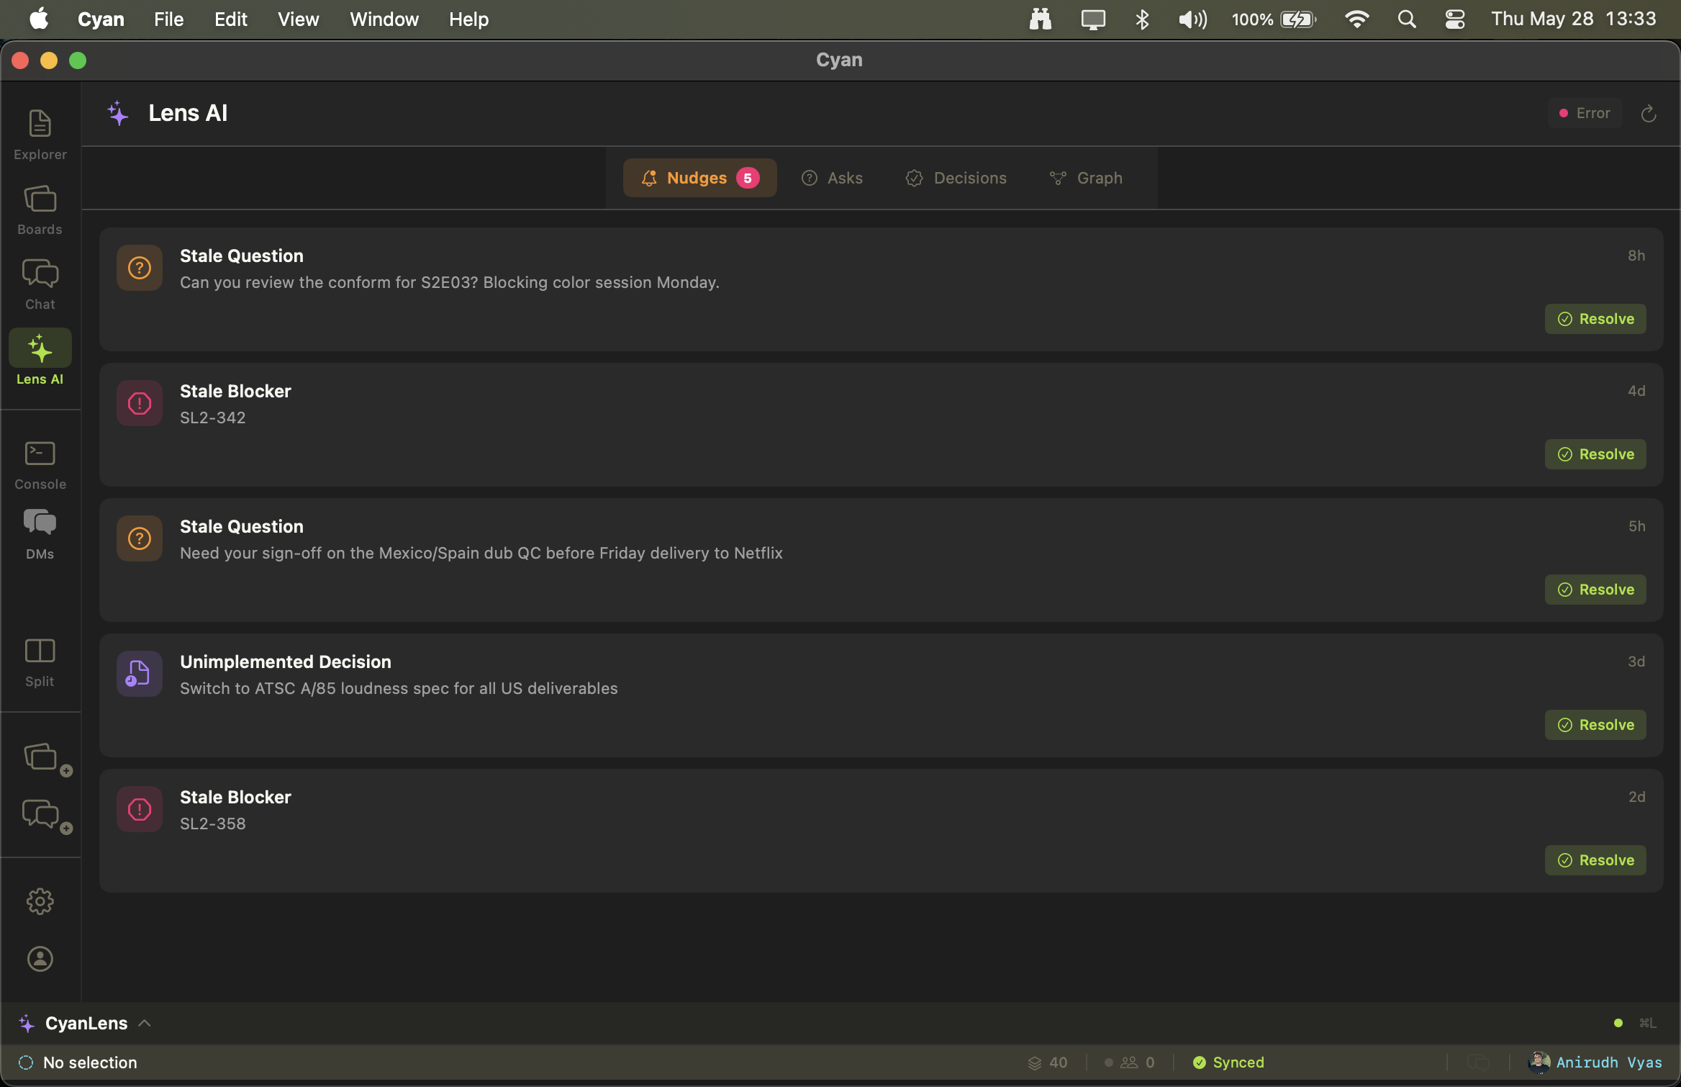Switch to the Graph tab
This screenshot has width=1681, height=1087.
1086,178
